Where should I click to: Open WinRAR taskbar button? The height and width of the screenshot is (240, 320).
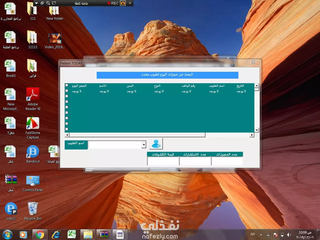click(x=104, y=234)
